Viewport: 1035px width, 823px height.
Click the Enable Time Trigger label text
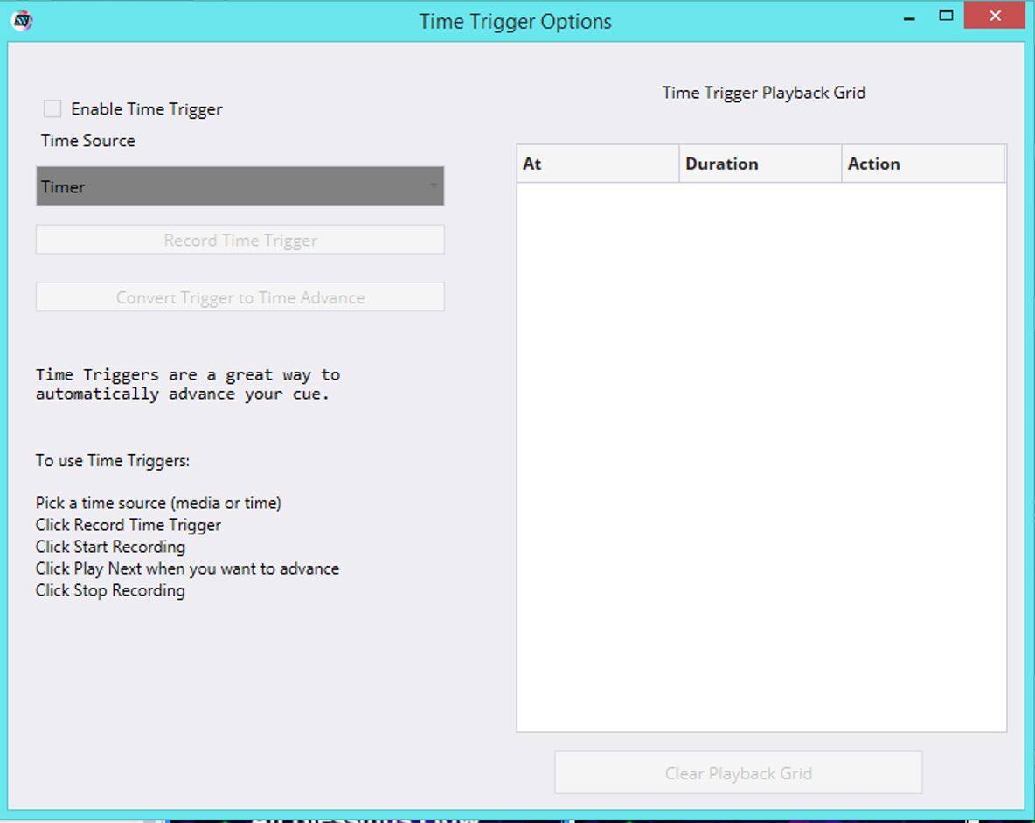click(146, 109)
